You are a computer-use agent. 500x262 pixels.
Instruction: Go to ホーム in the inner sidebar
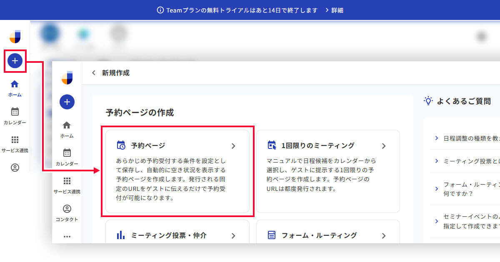[x=67, y=129]
